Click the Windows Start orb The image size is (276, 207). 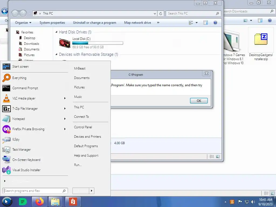click(x=7, y=202)
